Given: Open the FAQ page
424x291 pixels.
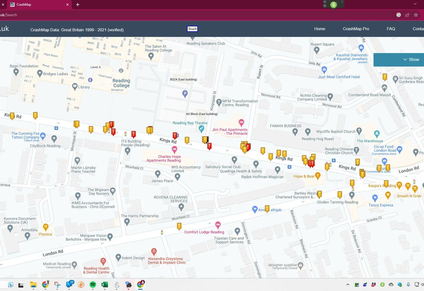Looking at the screenshot, I should click(x=391, y=29).
